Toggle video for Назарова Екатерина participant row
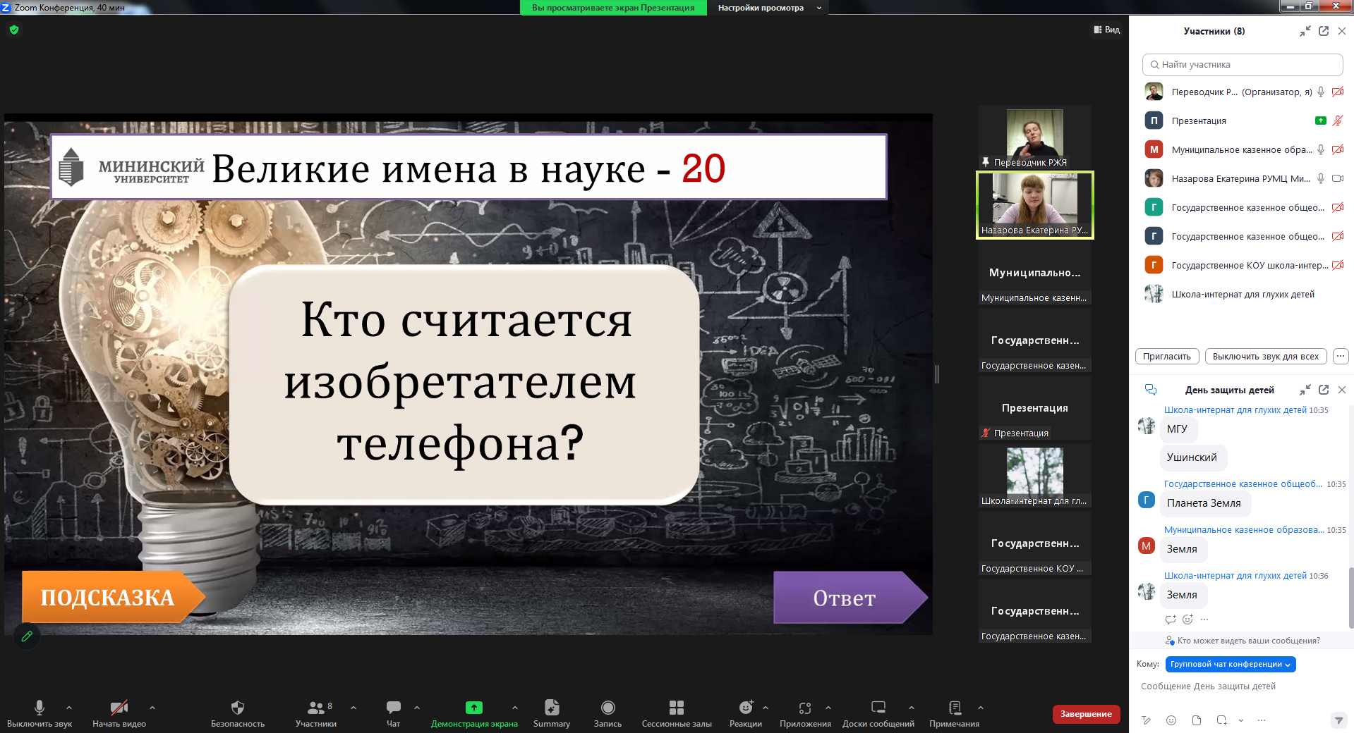 tap(1337, 178)
